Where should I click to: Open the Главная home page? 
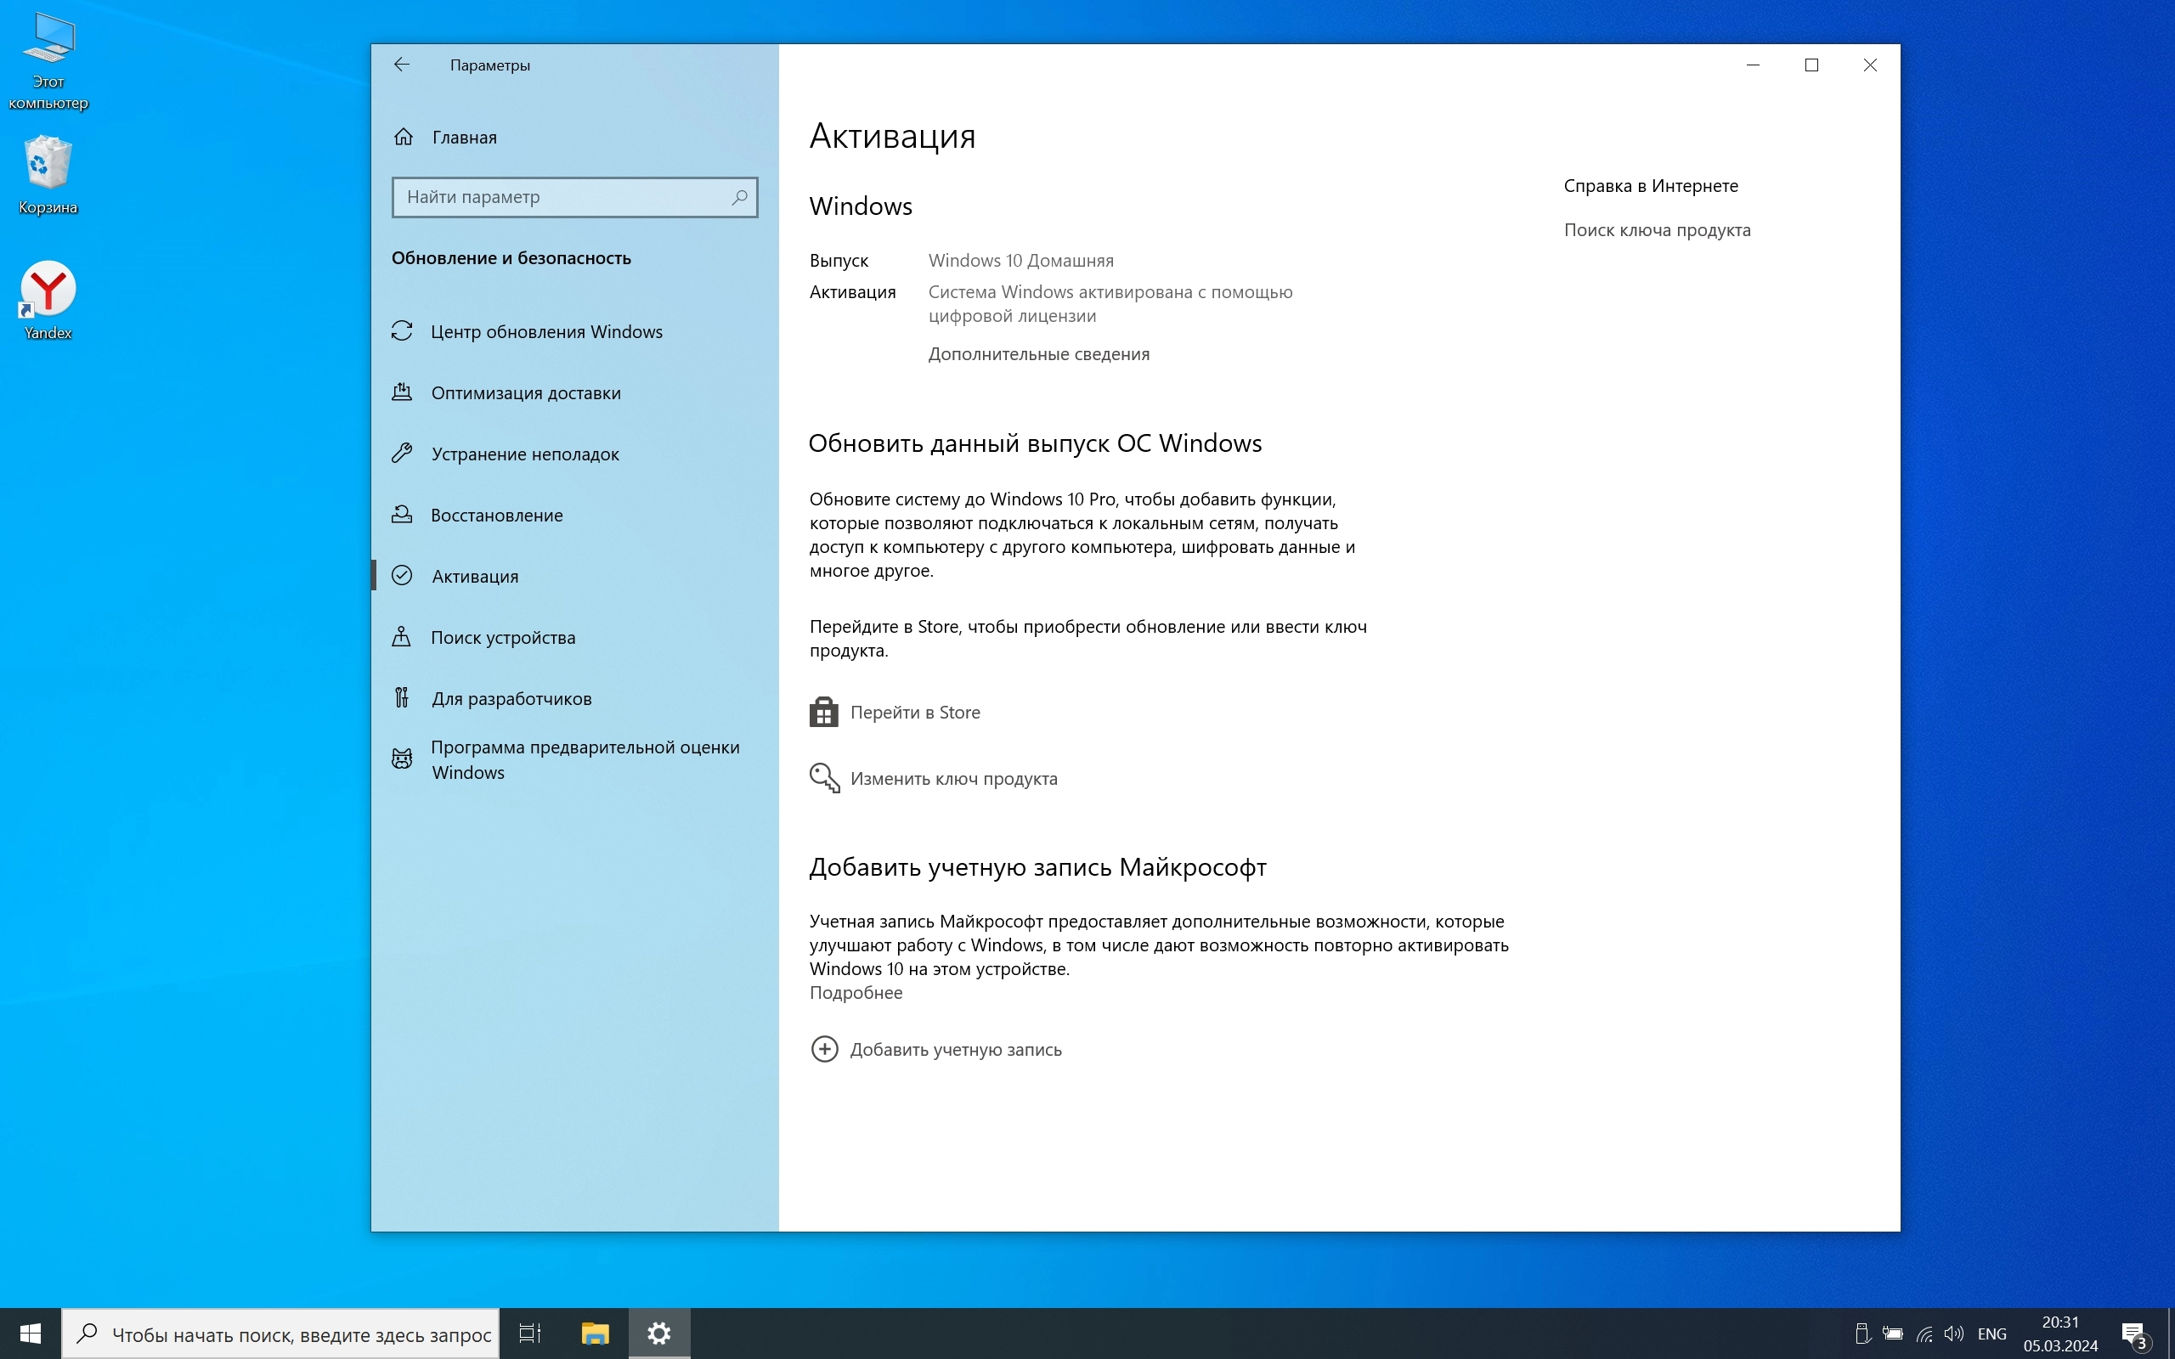coord(464,138)
